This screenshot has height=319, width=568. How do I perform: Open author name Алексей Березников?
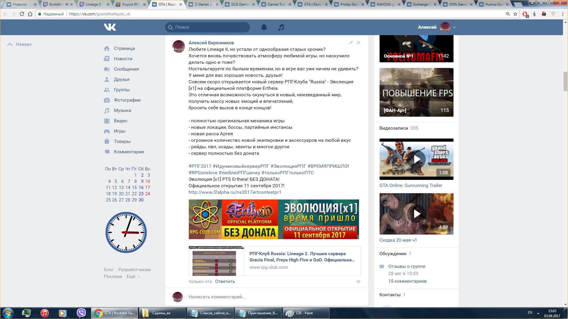211,43
